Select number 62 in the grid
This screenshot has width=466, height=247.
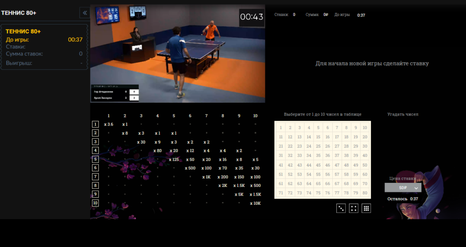[x=290, y=184]
